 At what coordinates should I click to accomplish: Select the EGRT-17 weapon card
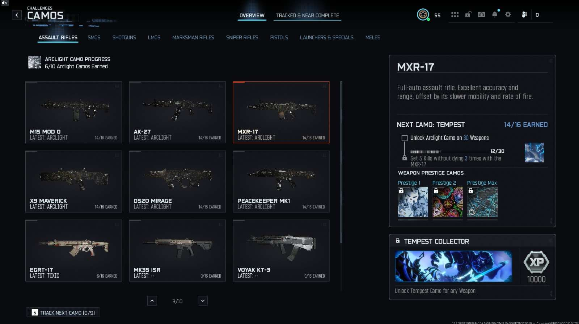pos(73,251)
